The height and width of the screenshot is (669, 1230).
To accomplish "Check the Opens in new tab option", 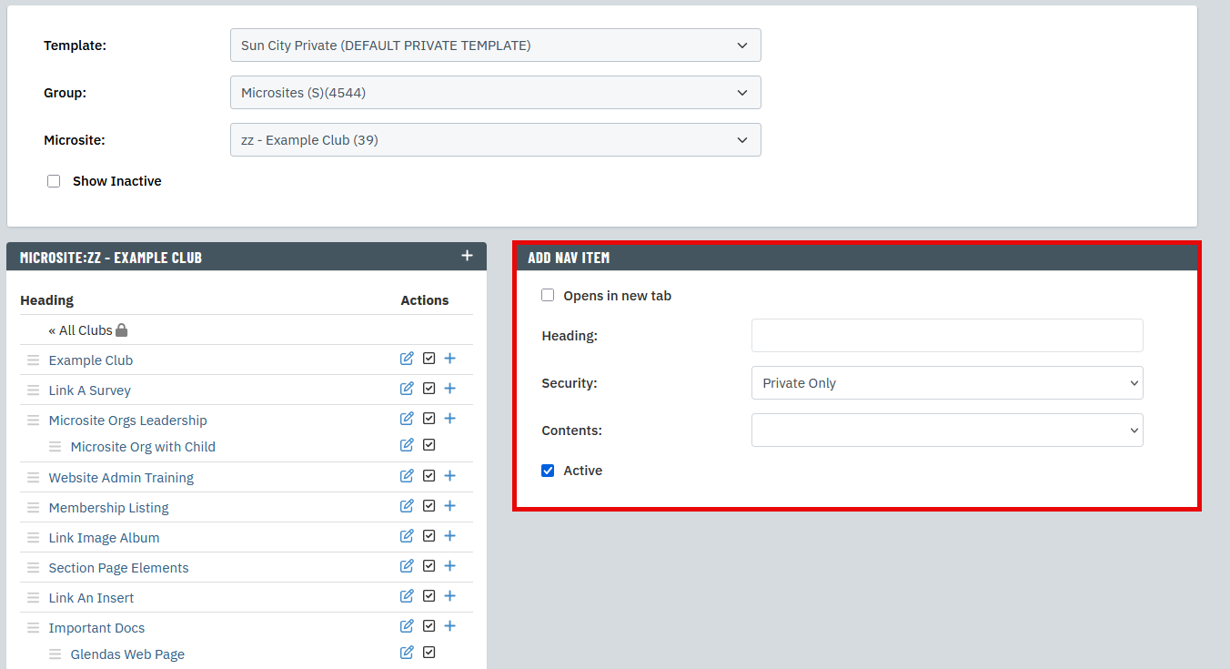I will (x=548, y=296).
